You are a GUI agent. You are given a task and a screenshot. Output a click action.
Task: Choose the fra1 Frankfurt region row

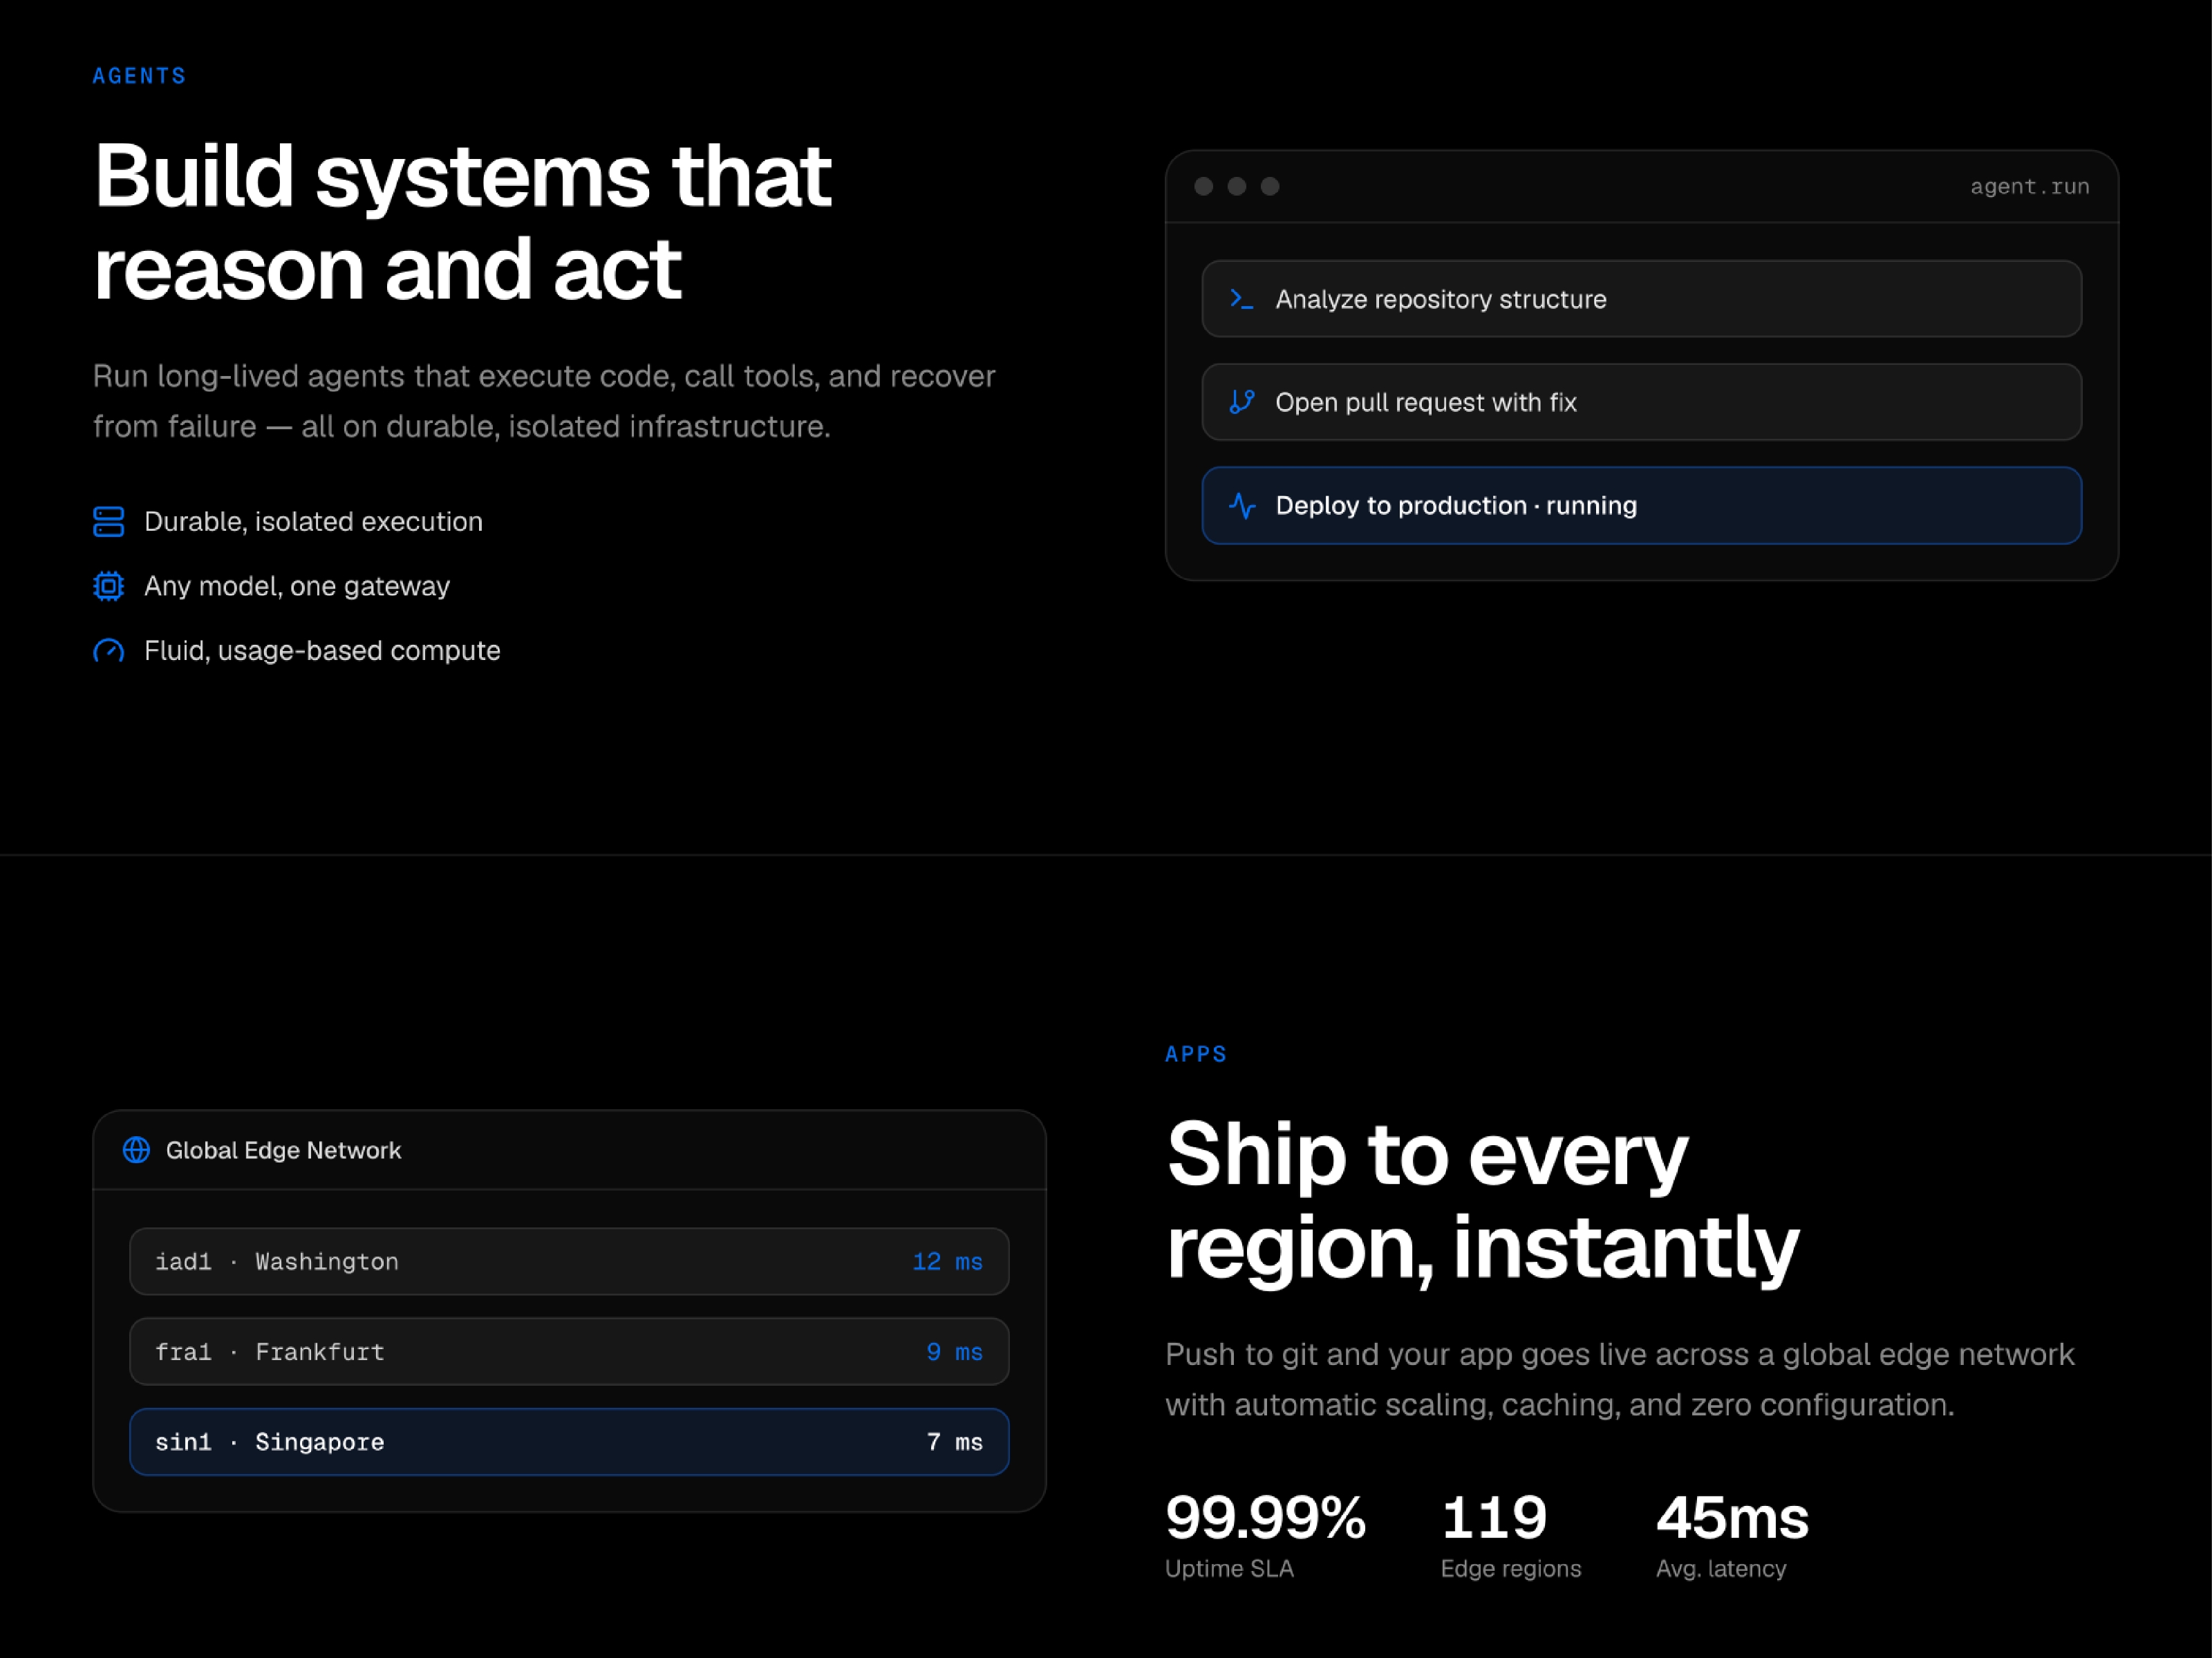(569, 1351)
